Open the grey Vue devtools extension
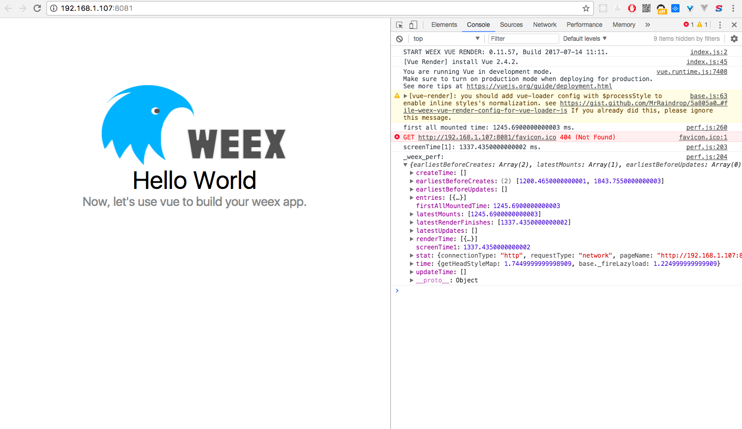This screenshot has width=742, height=429. (704, 8)
